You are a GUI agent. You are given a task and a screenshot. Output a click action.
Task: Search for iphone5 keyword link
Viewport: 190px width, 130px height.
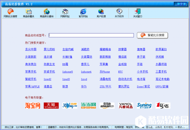[68, 72]
